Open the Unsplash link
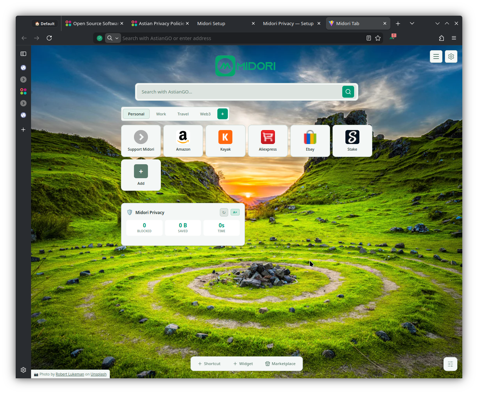 98,374
